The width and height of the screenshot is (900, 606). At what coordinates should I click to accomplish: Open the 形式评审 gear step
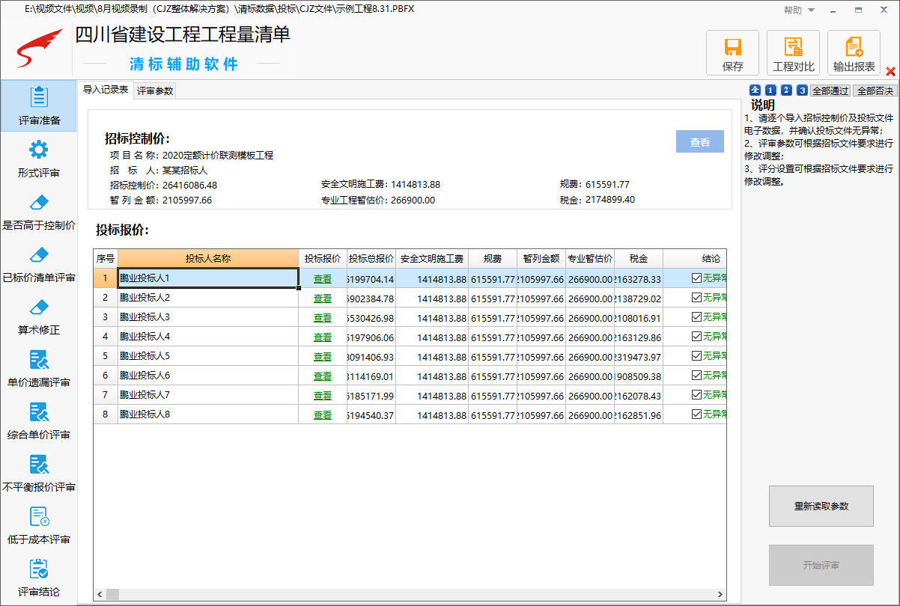tap(39, 159)
